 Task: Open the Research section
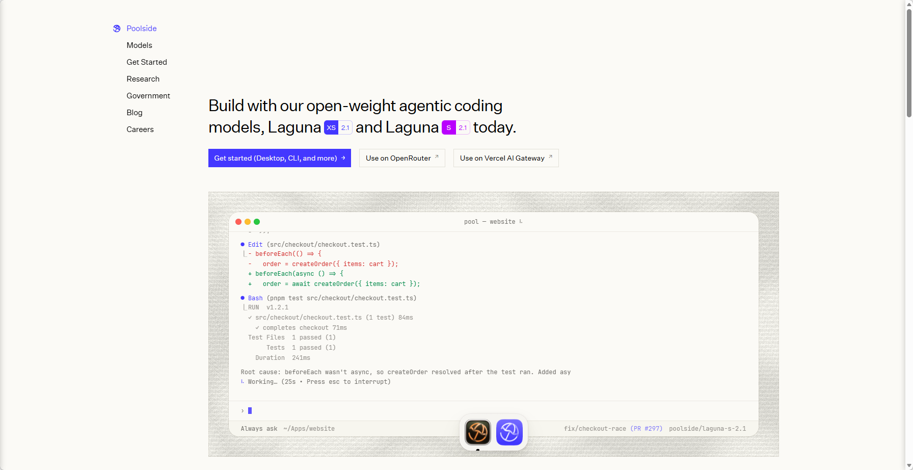coord(143,79)
